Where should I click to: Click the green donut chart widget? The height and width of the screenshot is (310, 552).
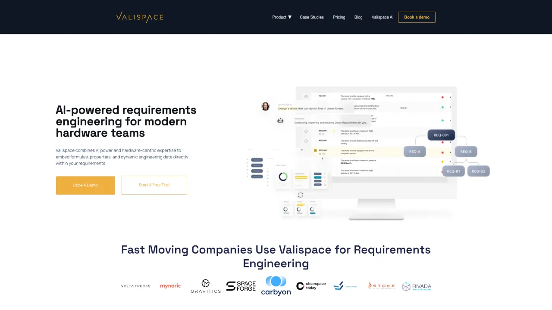pyautogui.click(x=283, y=177)
